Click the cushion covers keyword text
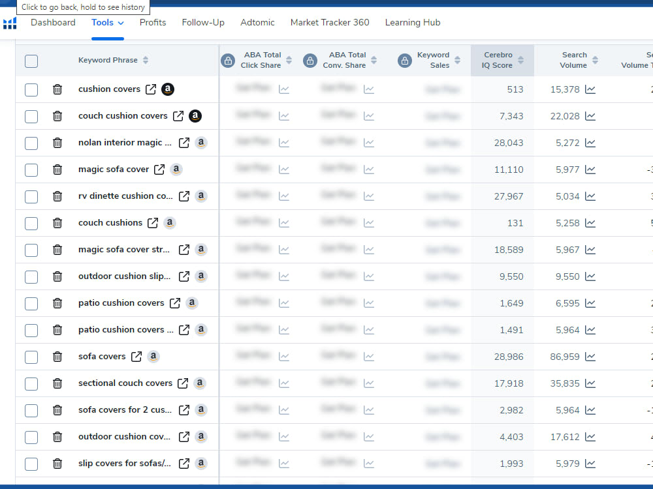The width and height of the screenshot is (653, 489). pos(109,89)
